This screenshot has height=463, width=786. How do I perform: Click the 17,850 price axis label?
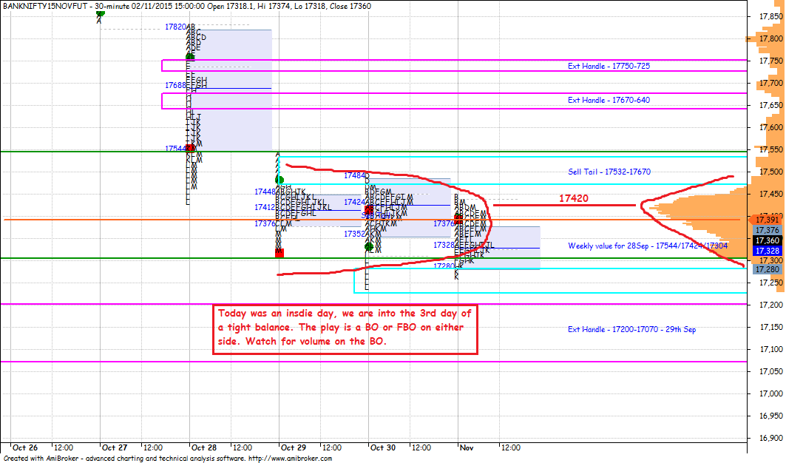771,16
